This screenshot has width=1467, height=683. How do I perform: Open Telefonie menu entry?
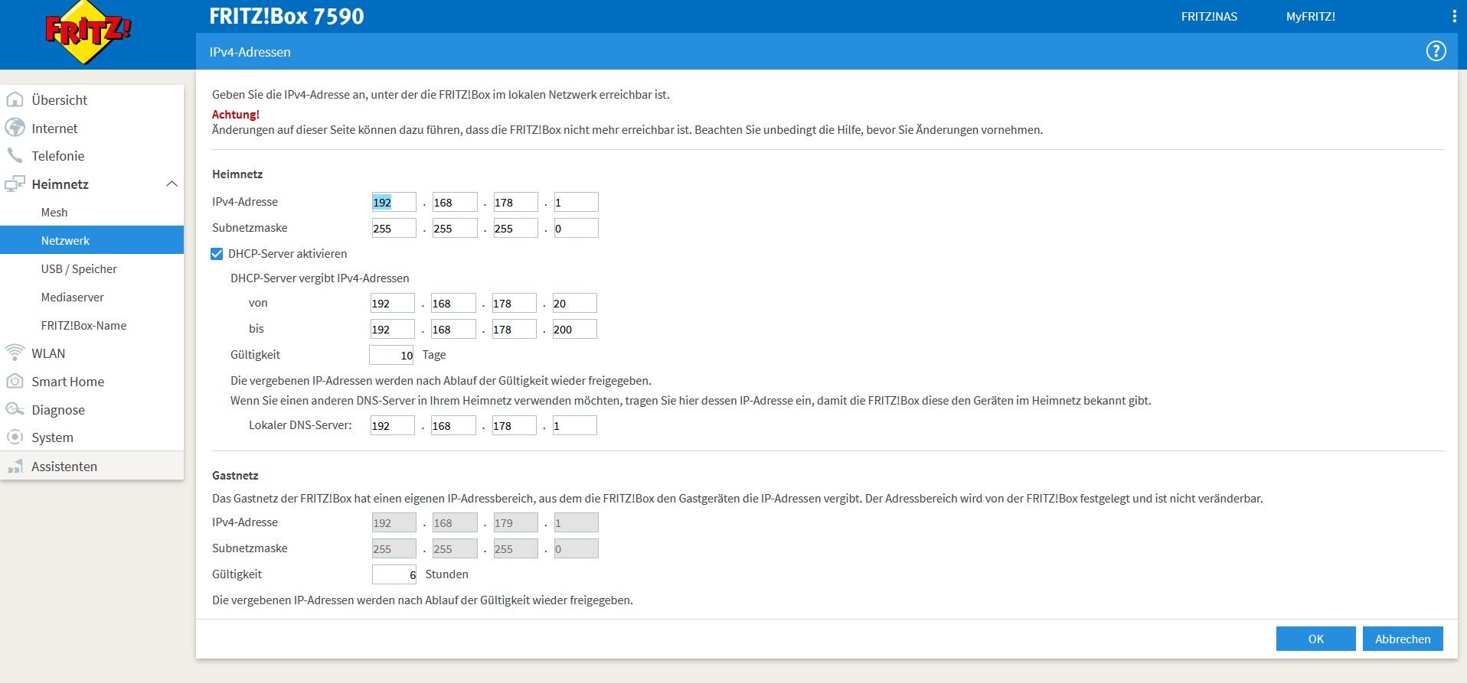pyautogui.click(x=57, y=155)
